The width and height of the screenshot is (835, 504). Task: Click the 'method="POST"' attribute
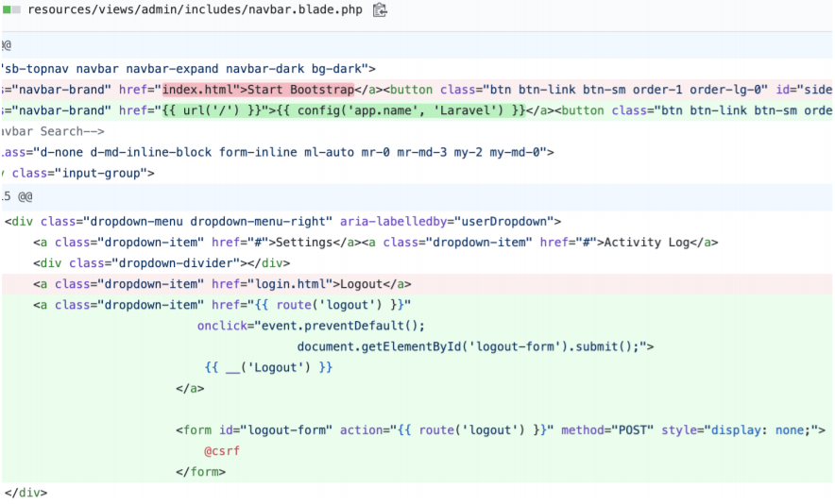pyautogui.click(x=607, y=430)
